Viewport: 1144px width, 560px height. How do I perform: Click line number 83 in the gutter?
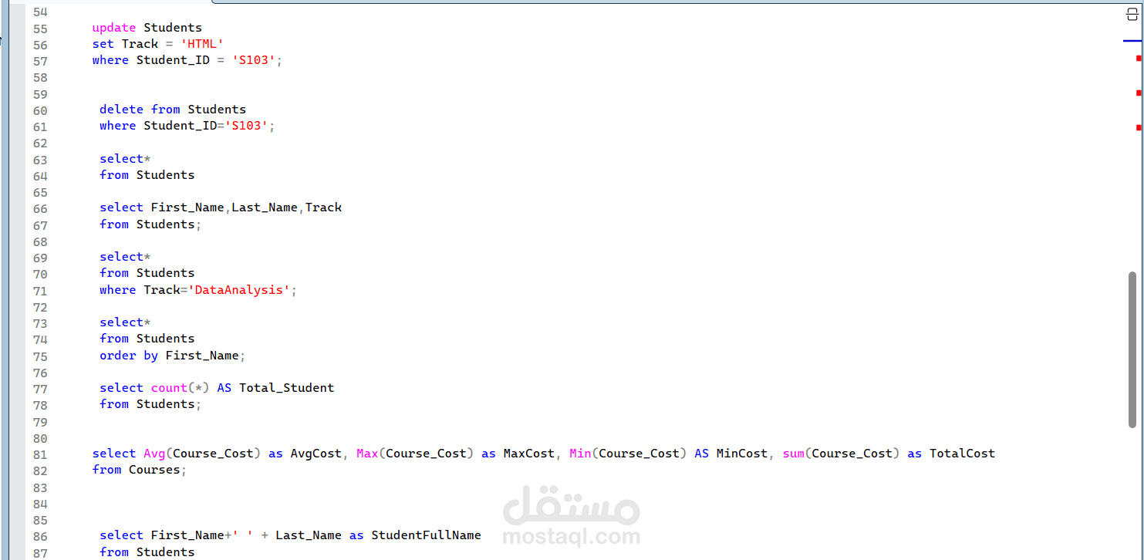[x=40, y=487]
